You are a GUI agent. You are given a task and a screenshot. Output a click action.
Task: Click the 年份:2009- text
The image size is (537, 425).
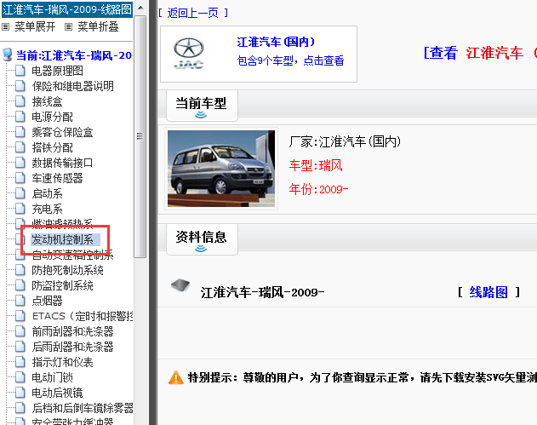(318, 189)
